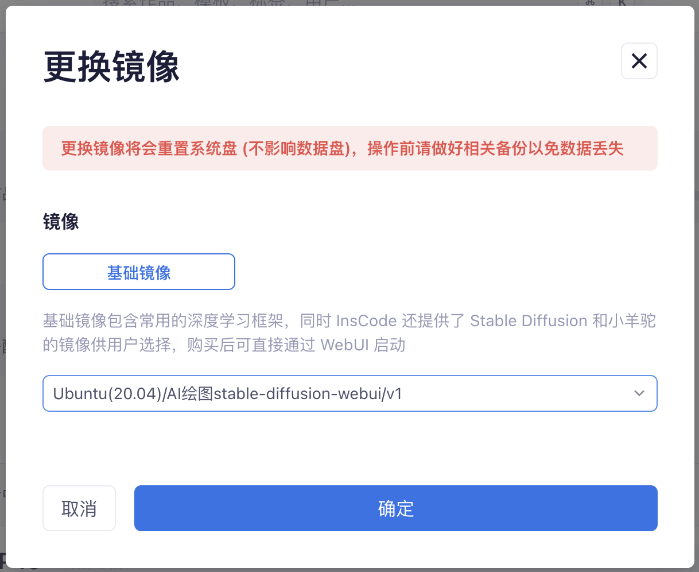The height and width of the screenshot is (572, 699).
Task: Open the Ubuntu(20.04) image dropdown
Action: tap(350, 393)
